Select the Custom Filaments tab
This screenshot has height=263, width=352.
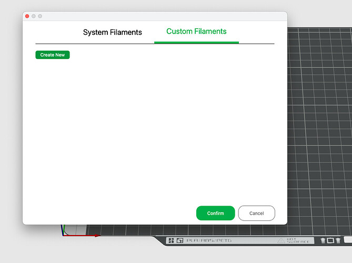(x=196, y=32)
